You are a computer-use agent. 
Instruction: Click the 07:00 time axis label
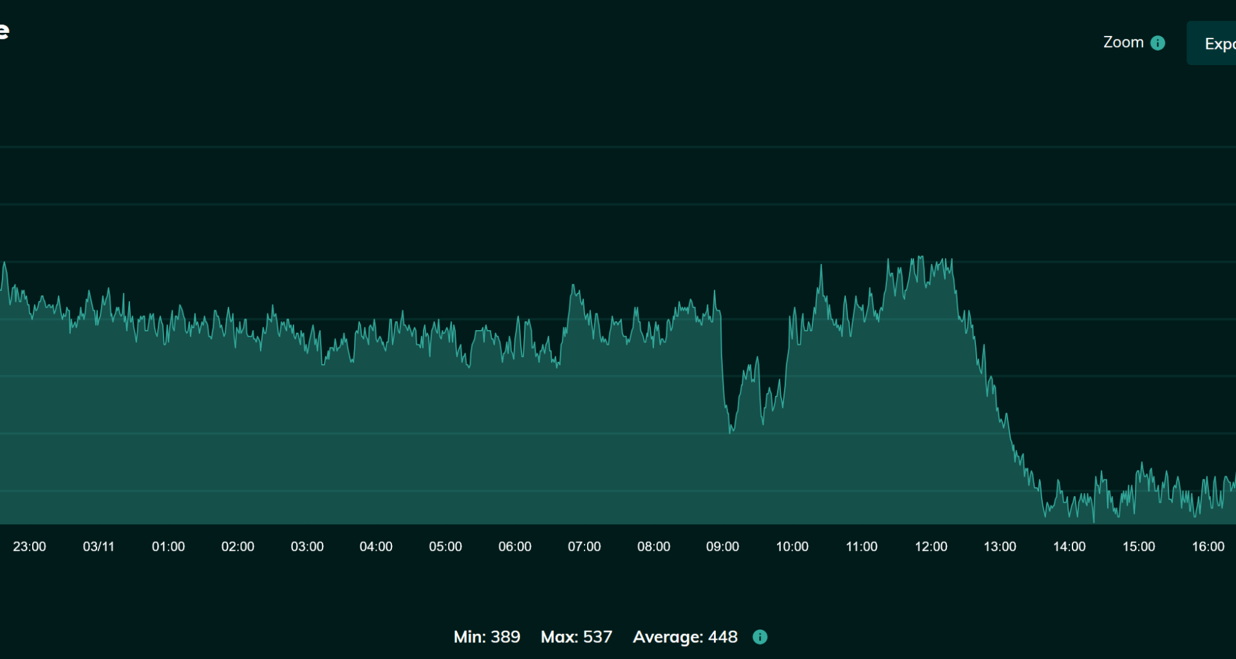tap(584, 546)
